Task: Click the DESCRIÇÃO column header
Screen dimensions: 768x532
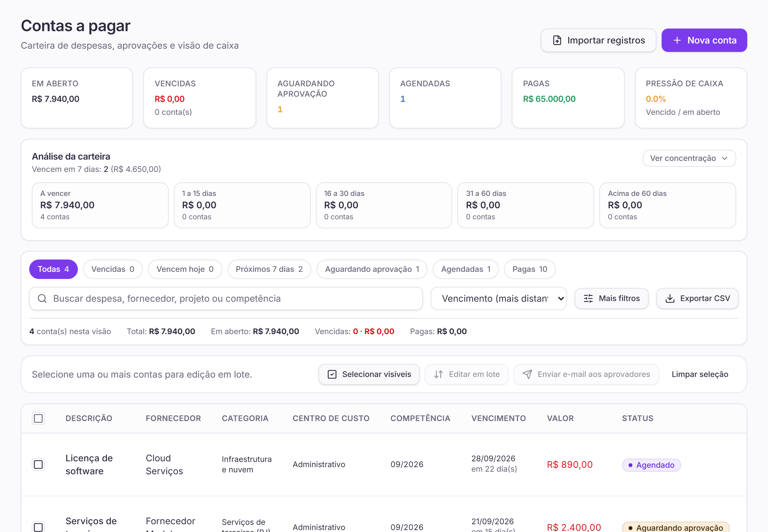Action: tap(89, 418)
